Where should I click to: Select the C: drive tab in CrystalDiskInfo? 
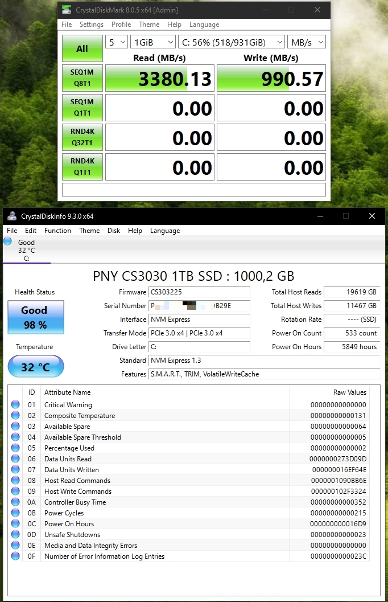click(x=26, y=251)
